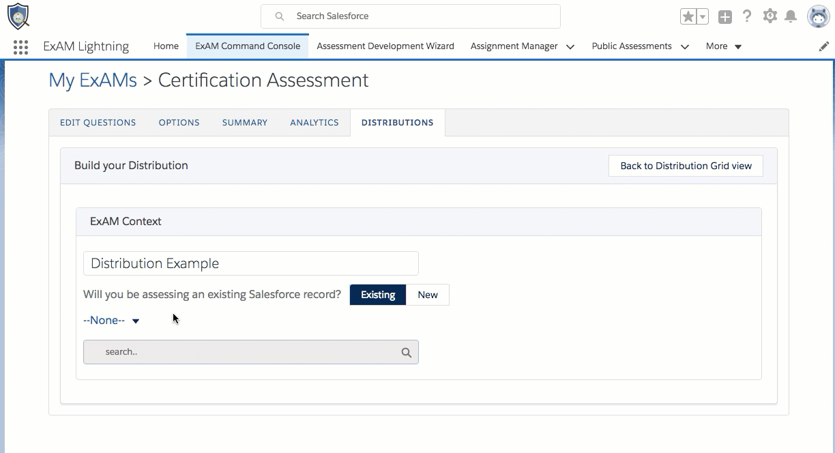Switch to the Analytics tab
The height and width of the screenshot is (453, 835).
tap(314, 123)
